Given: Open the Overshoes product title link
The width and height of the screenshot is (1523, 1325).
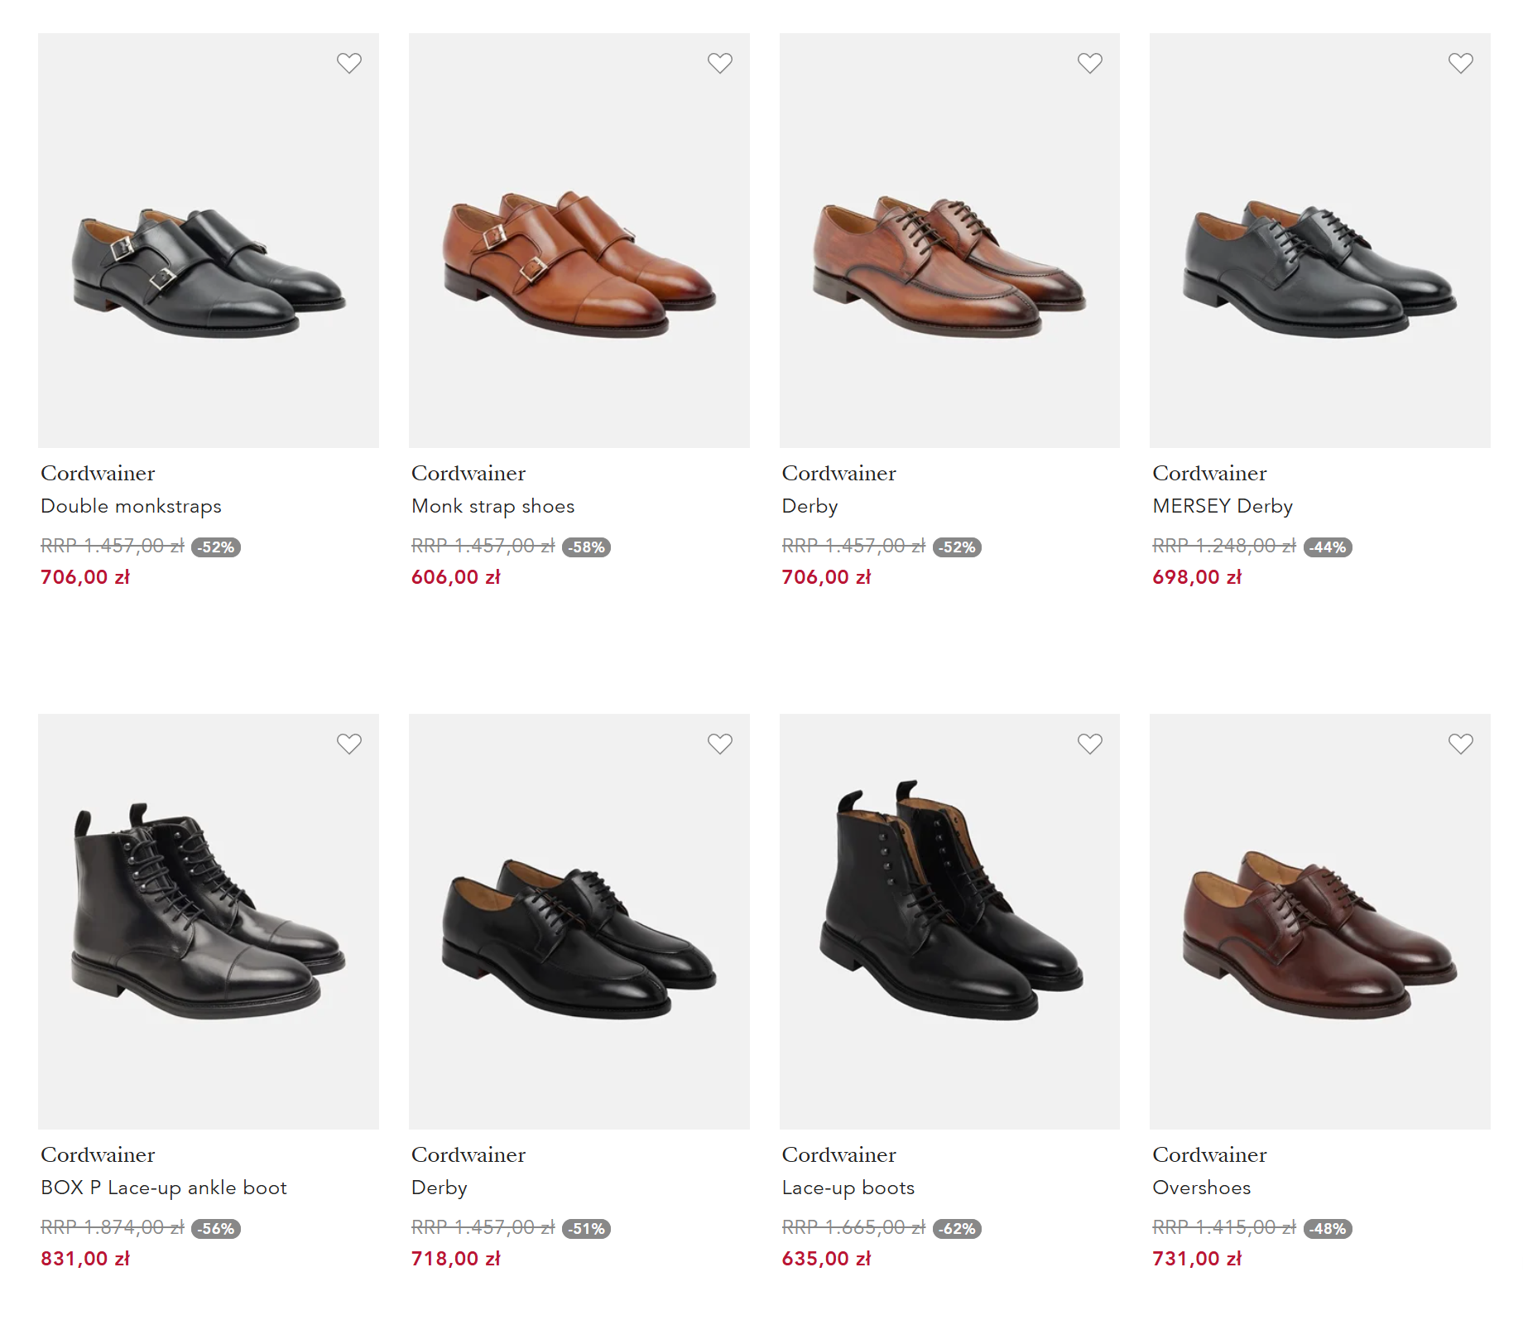Looking at the screenshot, I should click(x=1202, y=1188).
